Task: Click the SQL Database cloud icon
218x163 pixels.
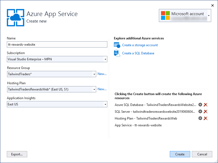Action: pyautogui.click(x=117, y=53)
